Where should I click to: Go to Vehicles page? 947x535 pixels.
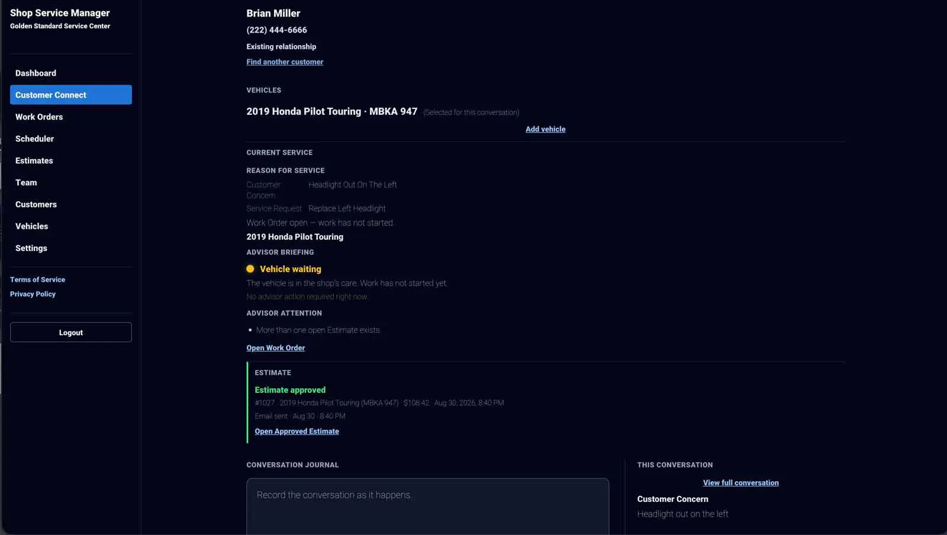tap(70, 226)
